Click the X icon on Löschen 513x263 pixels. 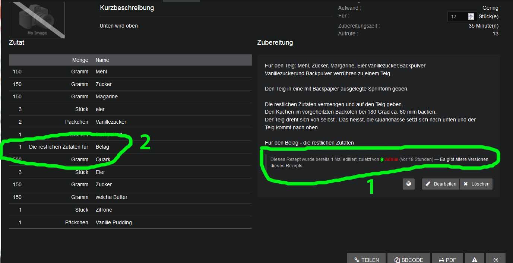pos(466,184)
